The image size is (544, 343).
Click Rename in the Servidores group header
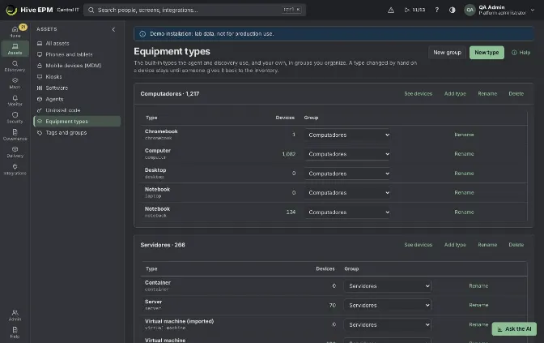coord(487,245)
